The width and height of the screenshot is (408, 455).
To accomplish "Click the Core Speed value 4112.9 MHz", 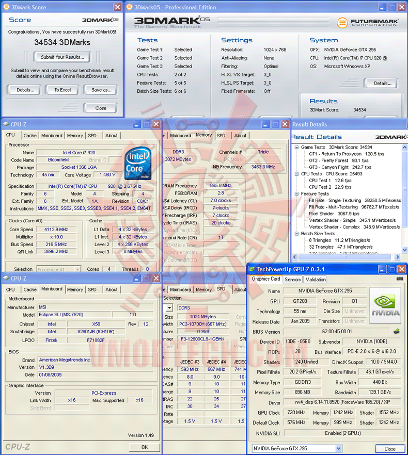I will 56,230.
